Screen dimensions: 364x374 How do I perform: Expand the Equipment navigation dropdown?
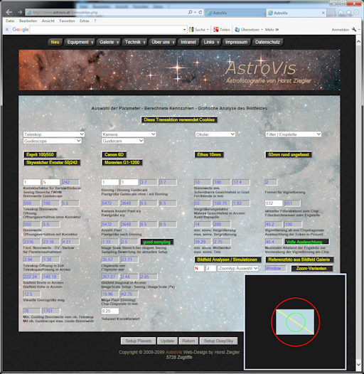(80, 42)
